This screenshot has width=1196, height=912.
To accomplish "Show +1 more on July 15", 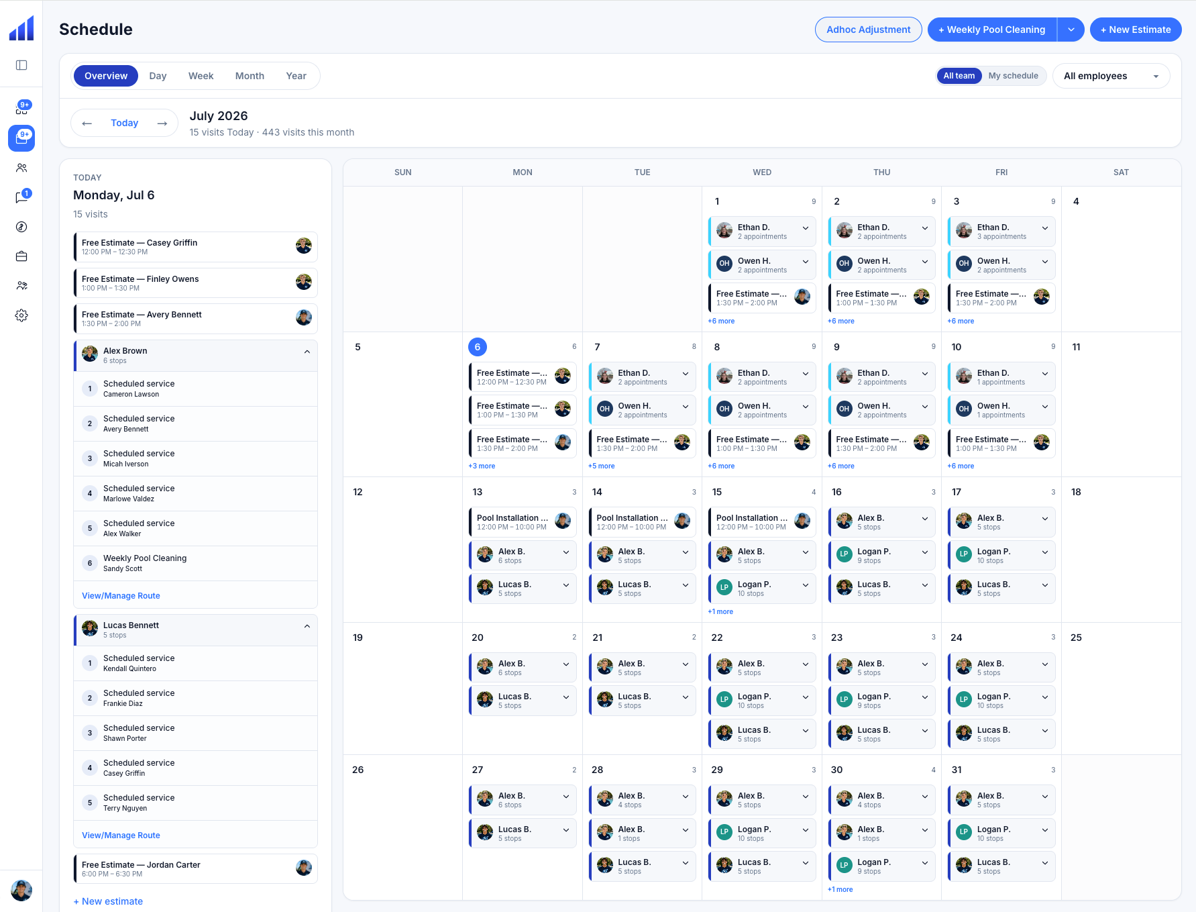I will [x=720, y=612].
